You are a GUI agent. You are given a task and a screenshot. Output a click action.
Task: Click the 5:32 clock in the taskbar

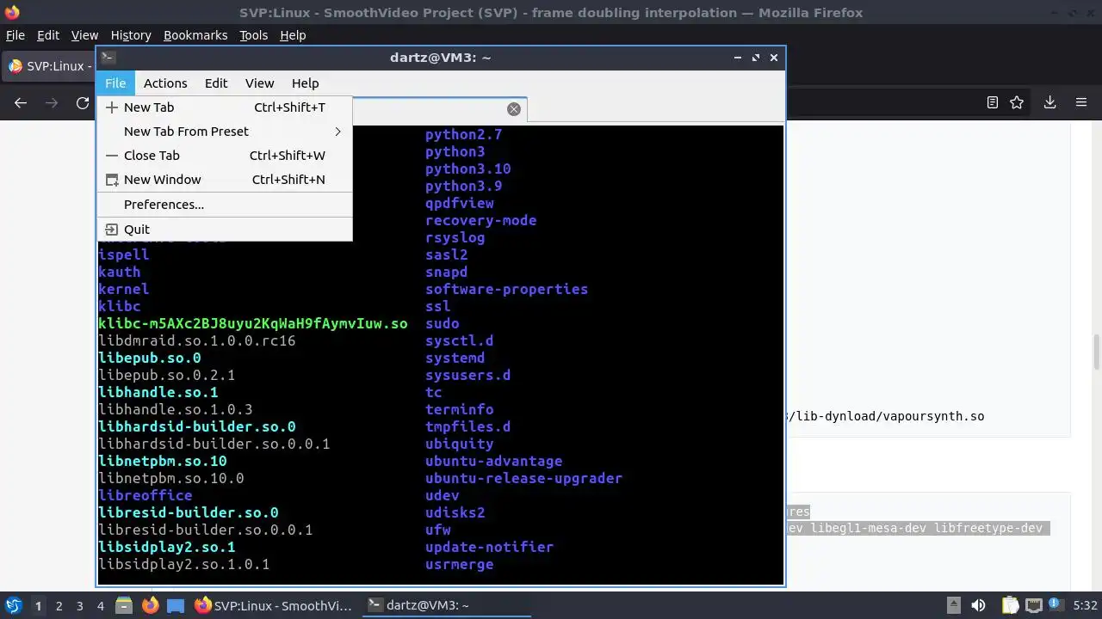1085,606
